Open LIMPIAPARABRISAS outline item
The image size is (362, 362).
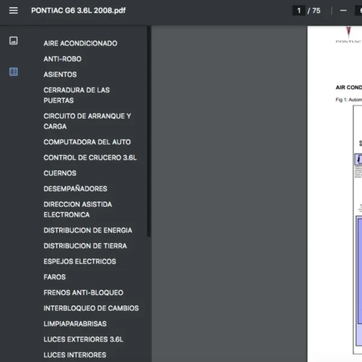click(75, 324)
